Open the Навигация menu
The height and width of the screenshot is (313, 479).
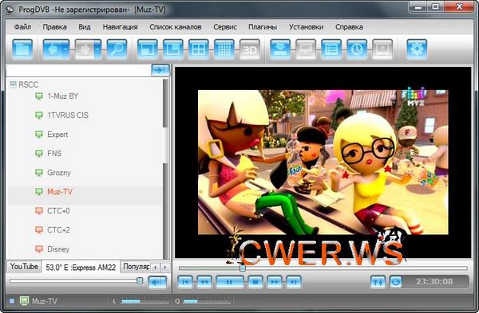120,27
